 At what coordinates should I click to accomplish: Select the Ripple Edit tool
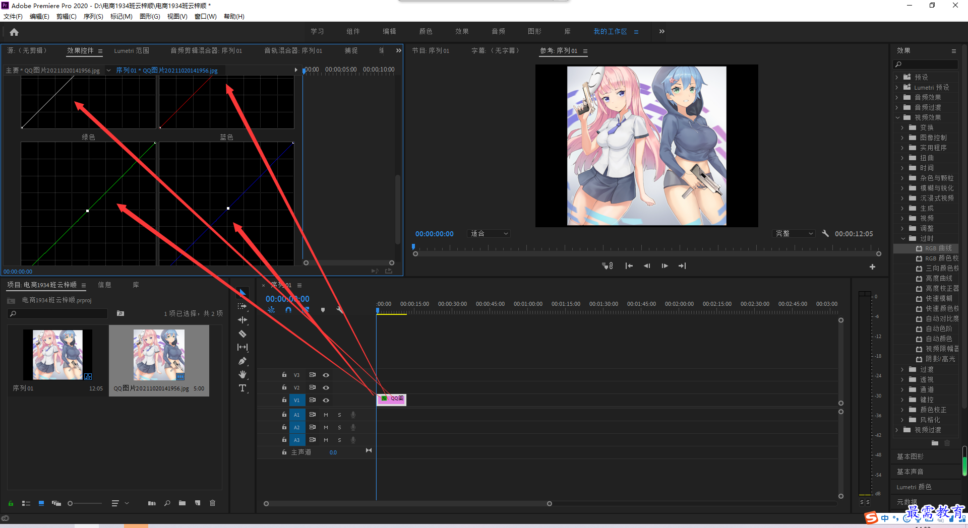tap(243, 320)
